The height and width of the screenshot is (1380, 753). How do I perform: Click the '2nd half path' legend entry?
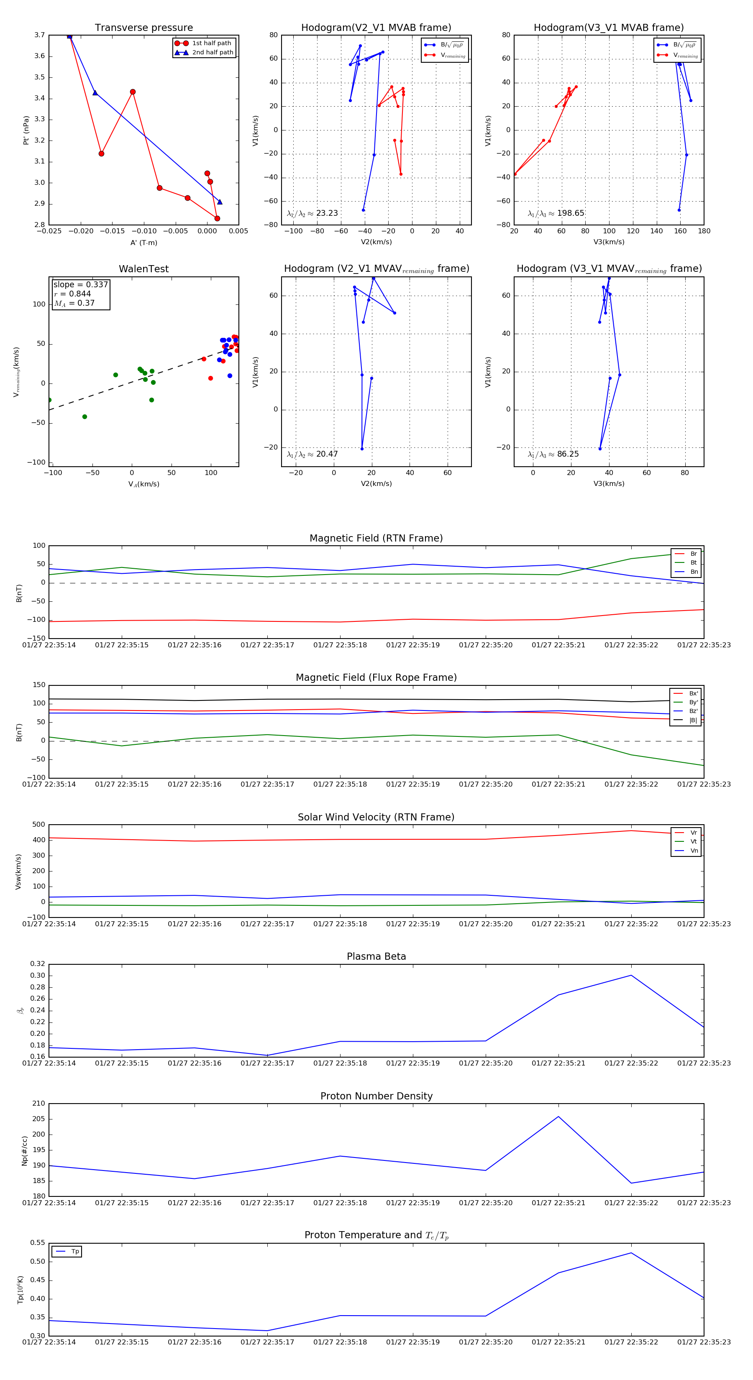point(204,53)
